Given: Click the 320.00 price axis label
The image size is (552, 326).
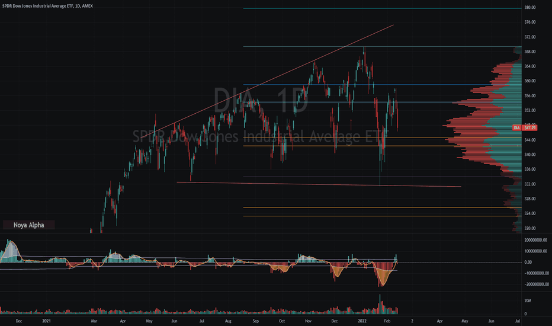Looking at the screenshot, I should pos(530,228).
